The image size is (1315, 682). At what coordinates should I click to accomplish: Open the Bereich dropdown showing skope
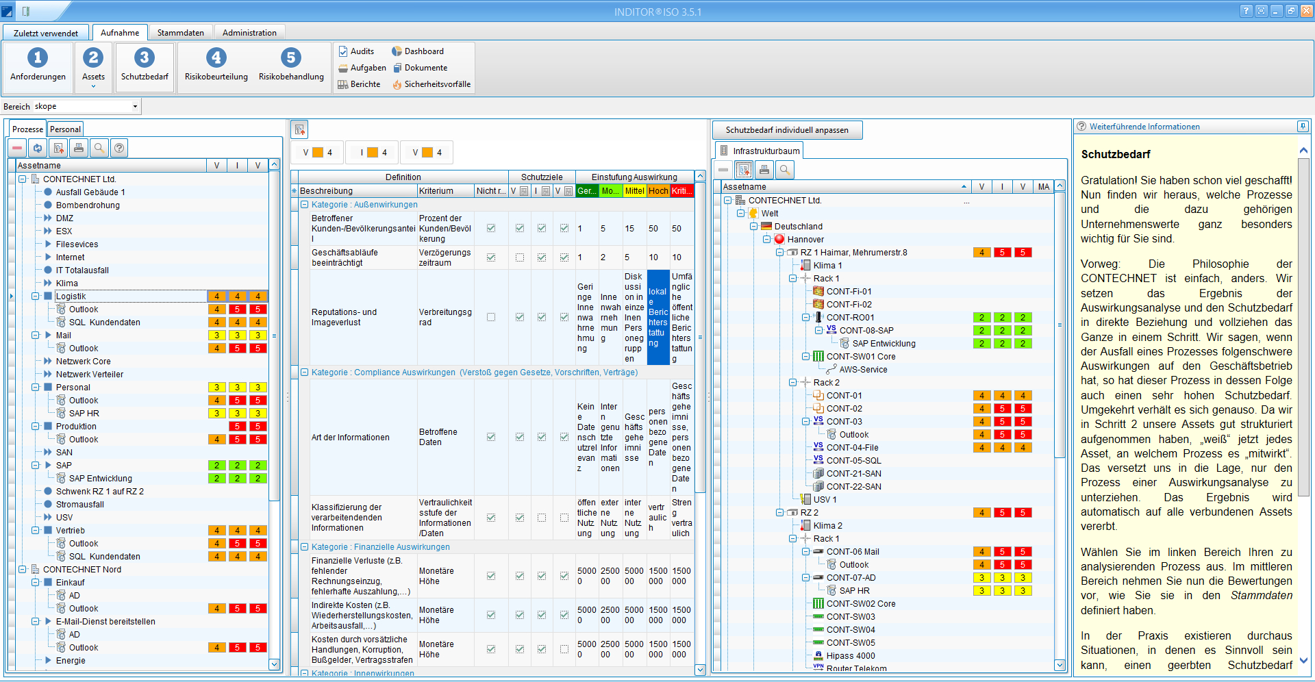(x=135, y=106)
